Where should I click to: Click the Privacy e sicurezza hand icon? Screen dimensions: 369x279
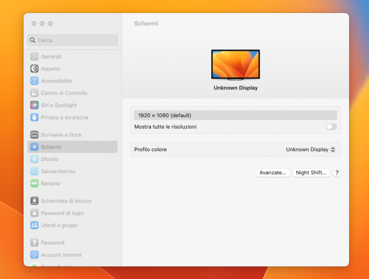pos(34,118)
